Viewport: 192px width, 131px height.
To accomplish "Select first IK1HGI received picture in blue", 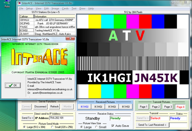I will point(84,107).
